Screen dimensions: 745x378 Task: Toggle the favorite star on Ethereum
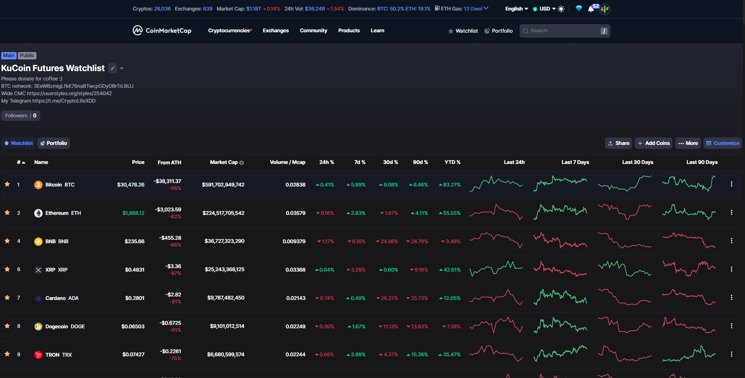pos(7,213)
